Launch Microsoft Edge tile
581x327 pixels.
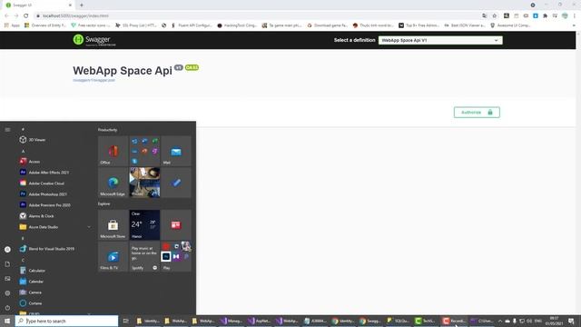pyautogui.click(x=113, y=183)
